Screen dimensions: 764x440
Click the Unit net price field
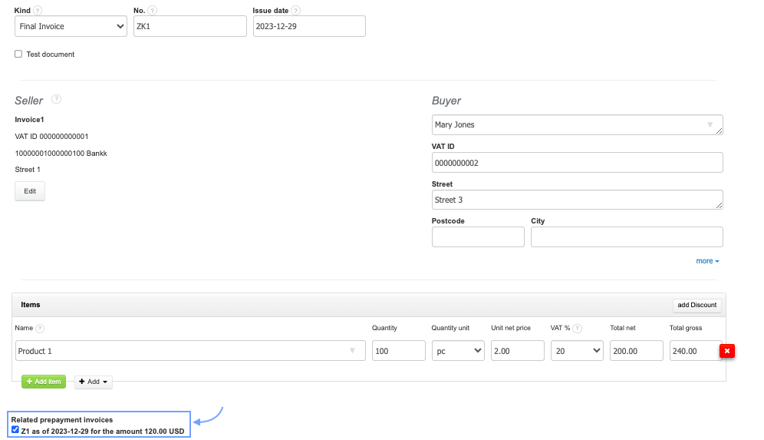point(518,351)
